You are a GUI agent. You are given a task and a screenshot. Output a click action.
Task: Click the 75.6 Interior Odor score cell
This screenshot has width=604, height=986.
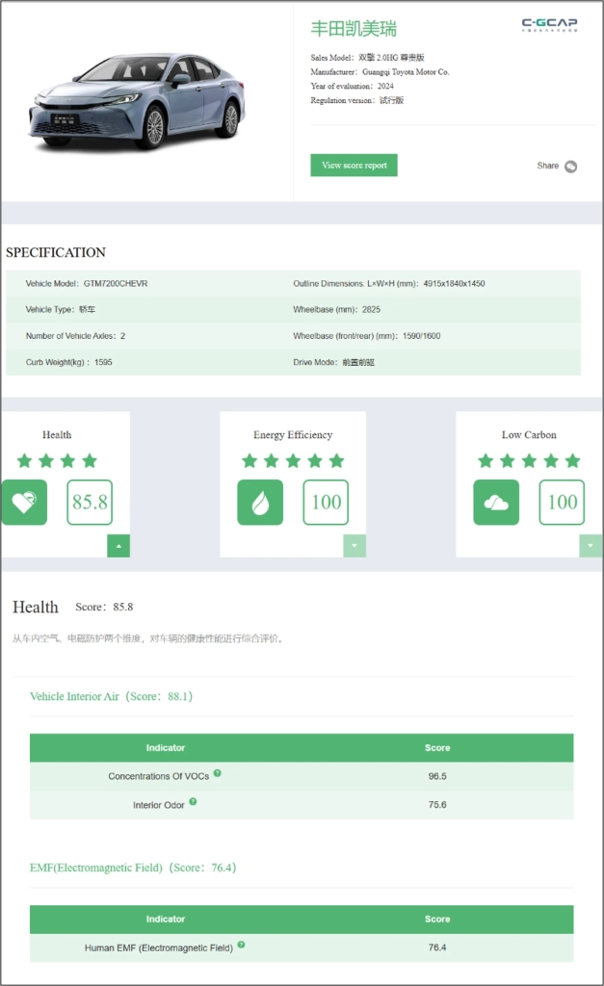[437, 804]
